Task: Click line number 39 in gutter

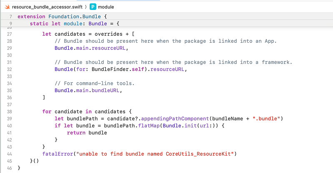Action: [9, 119]
